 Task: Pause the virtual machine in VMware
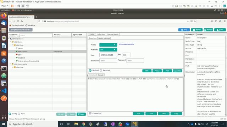12,6
